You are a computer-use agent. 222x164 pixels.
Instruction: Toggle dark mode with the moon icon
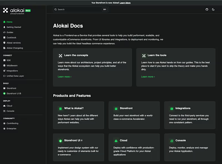pyautogui.click(x=214, y=9)
